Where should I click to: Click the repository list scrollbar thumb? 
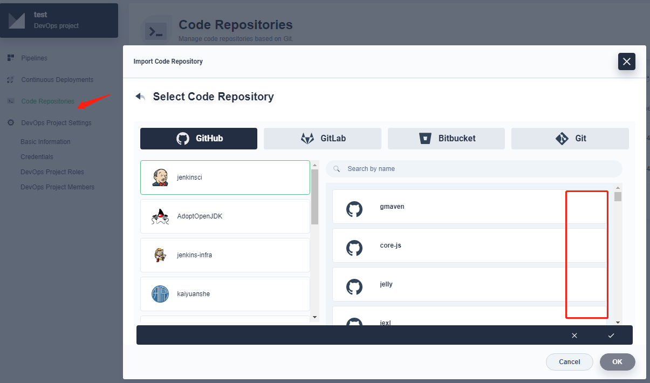618,197
